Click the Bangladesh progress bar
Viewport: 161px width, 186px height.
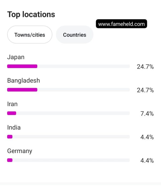[68, 90]
